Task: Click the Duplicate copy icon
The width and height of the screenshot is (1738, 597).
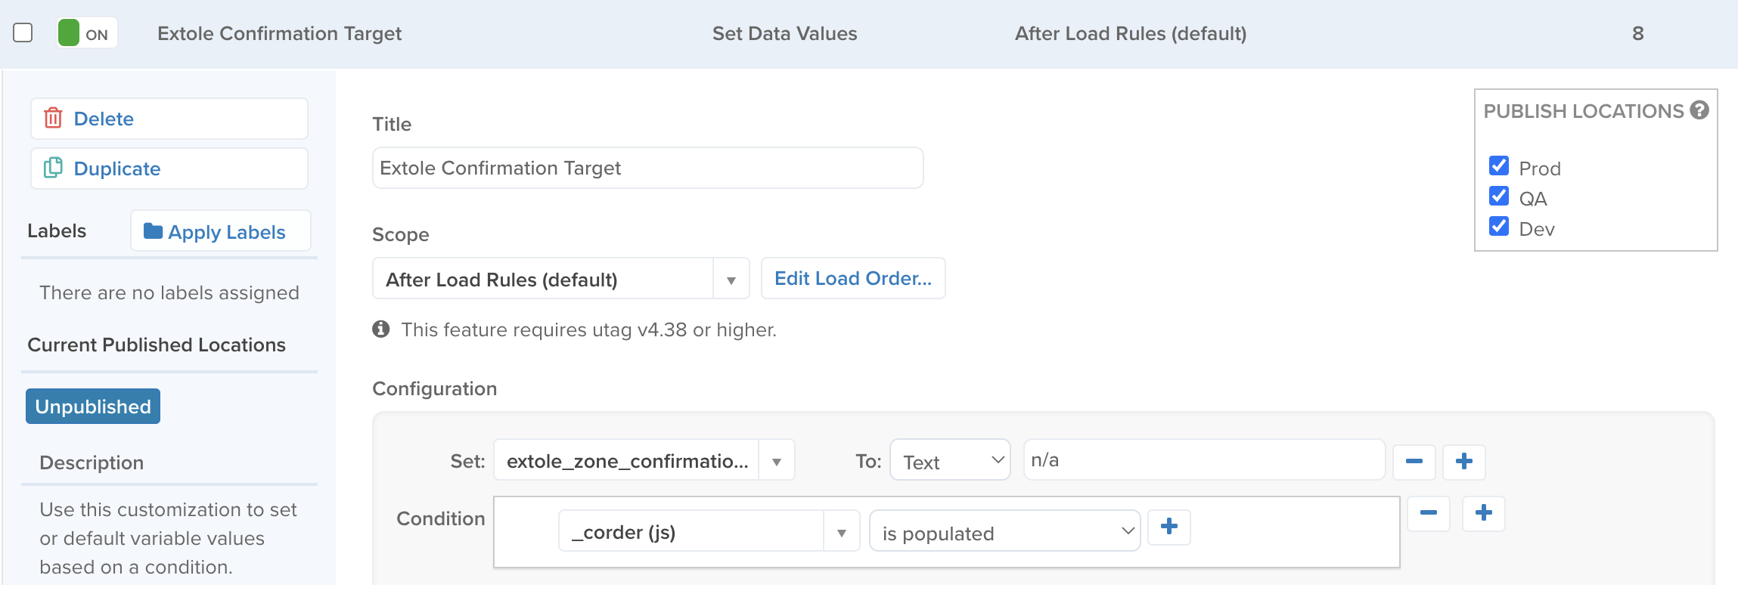Action: pyautogui.click(x=53, y=168)
